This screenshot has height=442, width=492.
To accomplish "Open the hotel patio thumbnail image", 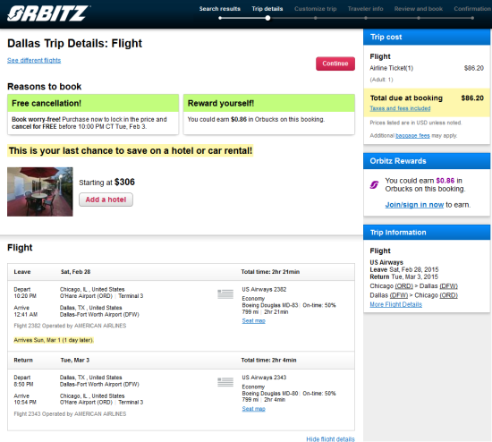I will point(40,191).
